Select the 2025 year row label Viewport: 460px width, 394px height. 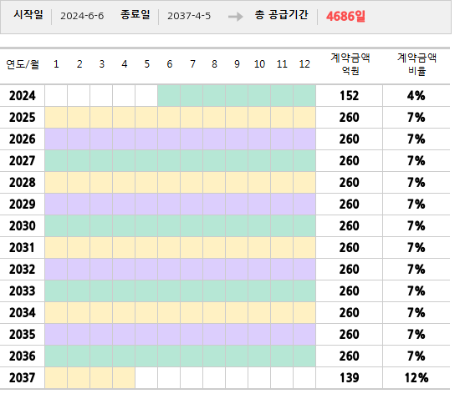23,118
